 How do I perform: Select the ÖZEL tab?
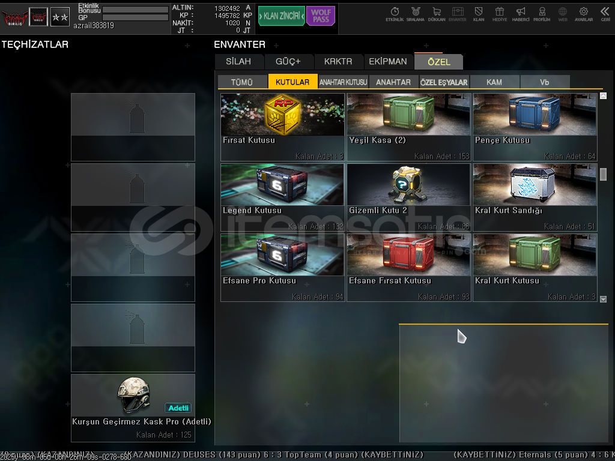coord(438,62)
